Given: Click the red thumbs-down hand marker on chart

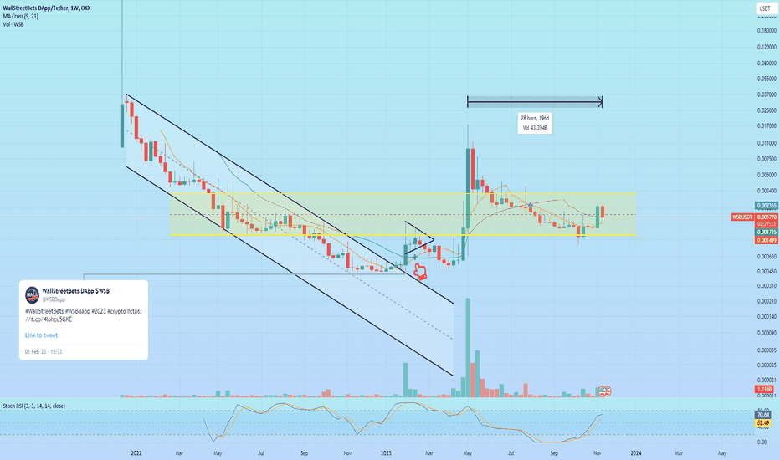Looking at the screenshot, I should coord(420,272).
